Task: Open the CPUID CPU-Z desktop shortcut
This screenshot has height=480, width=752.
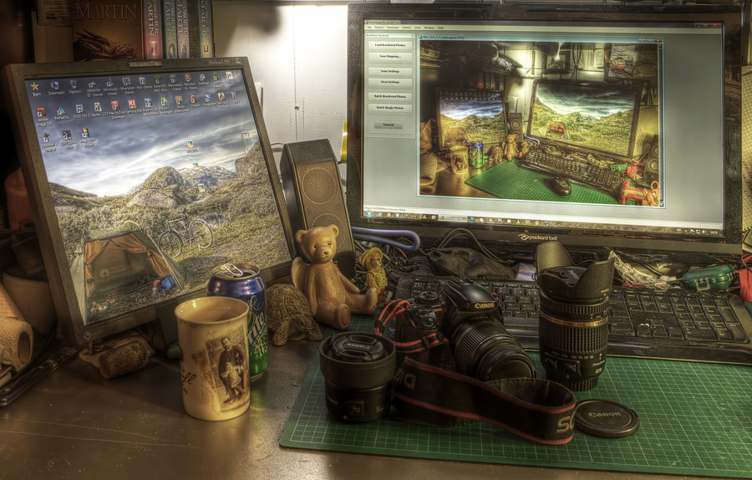Action: click(80, 112)
